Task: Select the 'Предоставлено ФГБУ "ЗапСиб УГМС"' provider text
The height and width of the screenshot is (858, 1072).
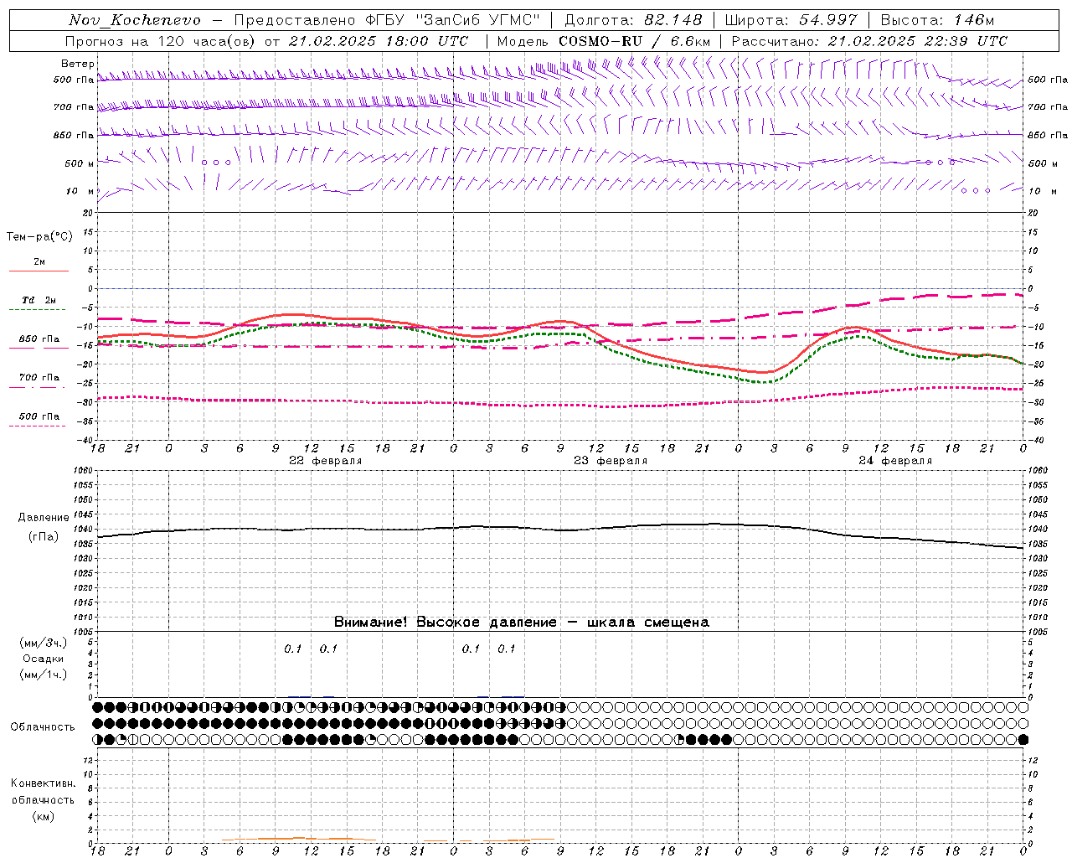Action: pos(387,20)
